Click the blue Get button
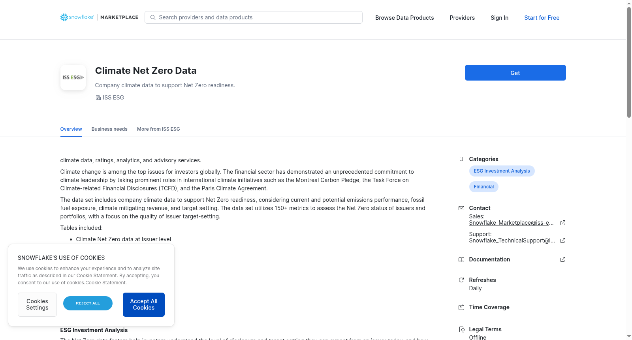The height and width of the screenshot is (340, 632). [x=515, y=73]
